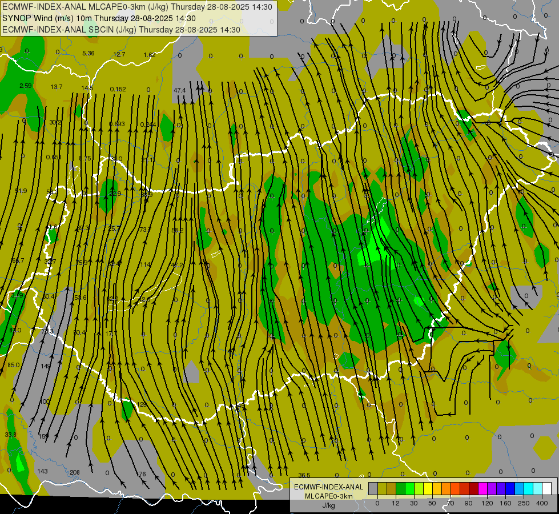The height and width of the screenshot is (514, 559).
Task: Click the map value 53.6
Action: coord(80,298)
